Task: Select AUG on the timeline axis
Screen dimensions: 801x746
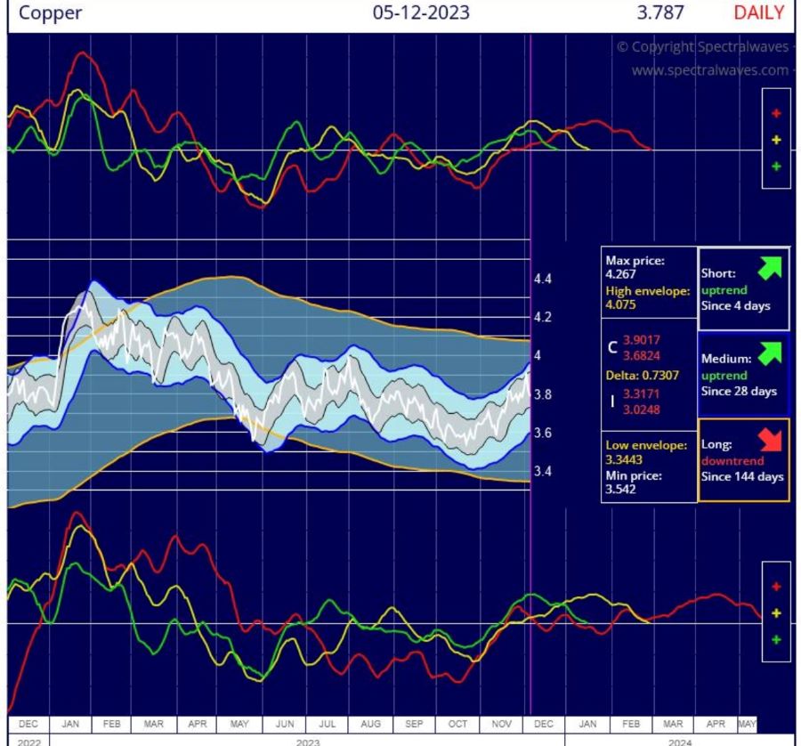Action: 371,724
